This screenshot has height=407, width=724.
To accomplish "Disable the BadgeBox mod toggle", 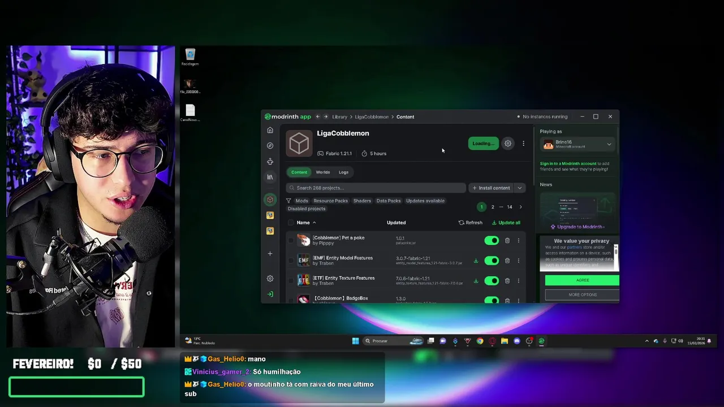I will (x=492, y=300).
